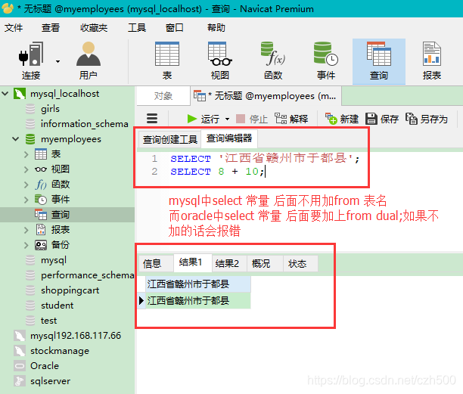The width and height of the screenshot is (463, 394).
Task: Select the Query (查询) toolbar icon
Action: pos(379,61)
